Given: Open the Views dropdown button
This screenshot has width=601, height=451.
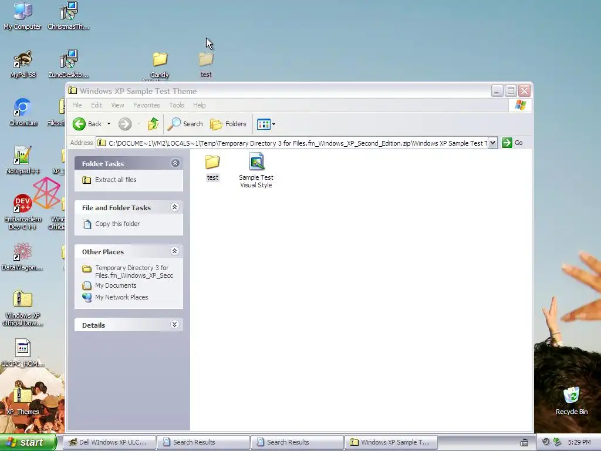Looking at the screenshot, I should click(x=266, y=124).
